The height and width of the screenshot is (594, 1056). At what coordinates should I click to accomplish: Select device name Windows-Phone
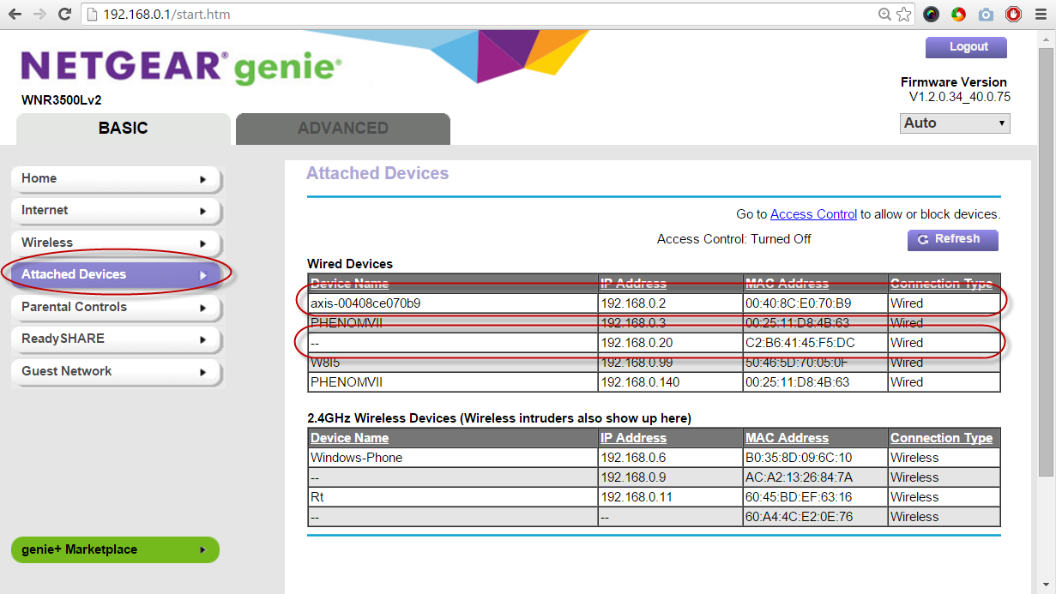click(356, 458)
